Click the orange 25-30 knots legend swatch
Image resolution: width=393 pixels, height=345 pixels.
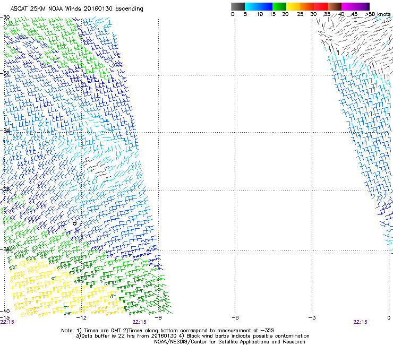tap(307, 6)
